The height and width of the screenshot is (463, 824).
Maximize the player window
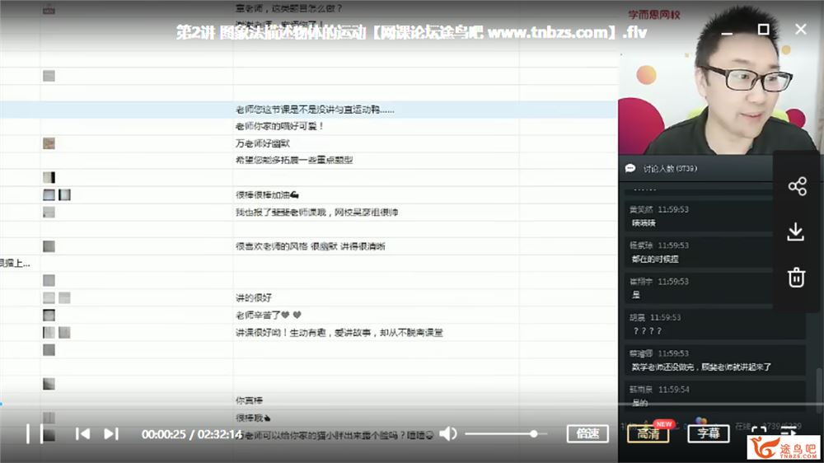point(764,29)
